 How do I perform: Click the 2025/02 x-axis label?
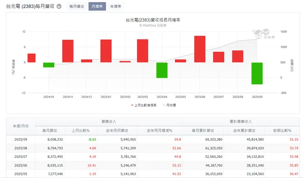125,97
